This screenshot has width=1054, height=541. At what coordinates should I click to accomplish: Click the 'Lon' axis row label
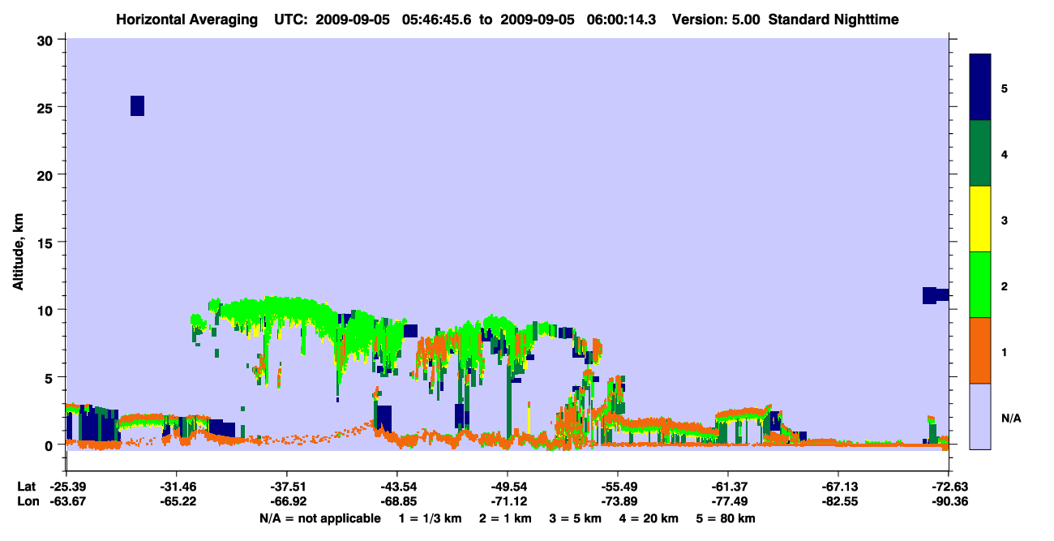(28, 502)
